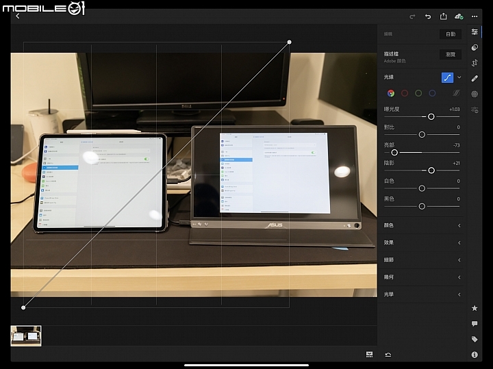Screen dimensions: 493x369
Task: Collapse the 光線 panel chevron
Action: click(459, 77)
